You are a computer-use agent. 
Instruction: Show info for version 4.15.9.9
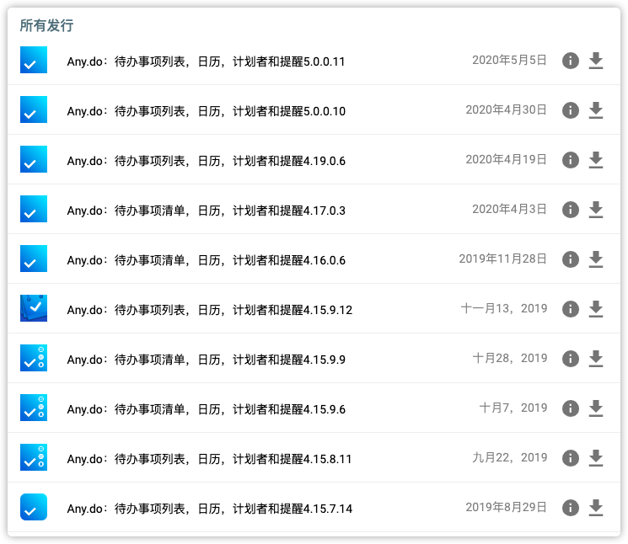[571, 359]
